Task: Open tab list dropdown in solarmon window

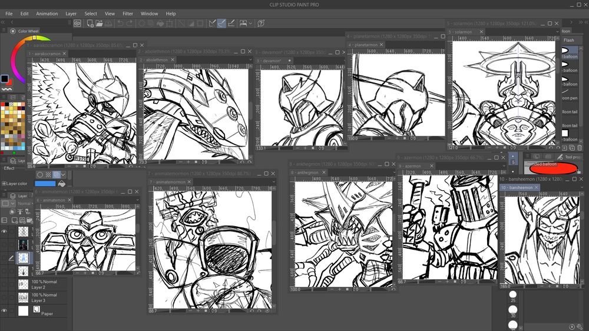Action: (x=557, y=32)
